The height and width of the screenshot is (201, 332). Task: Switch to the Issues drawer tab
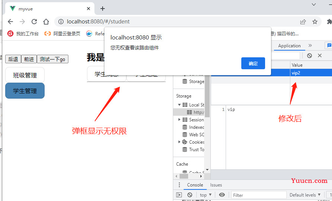pos(216,185)
